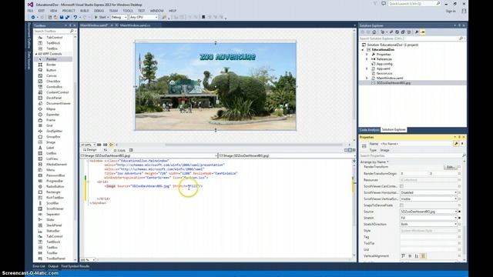Open the PROJECT menu
The width and height of the screenshot is (493, 277).
click(x=69, y=11)
